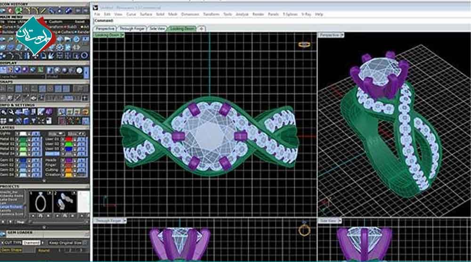This screenshot has height=262, width=471.
Task: Add a new viewport tab with plus button
Action: 201,29
